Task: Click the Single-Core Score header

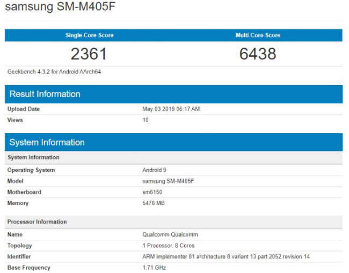Action: click(89, 35)
